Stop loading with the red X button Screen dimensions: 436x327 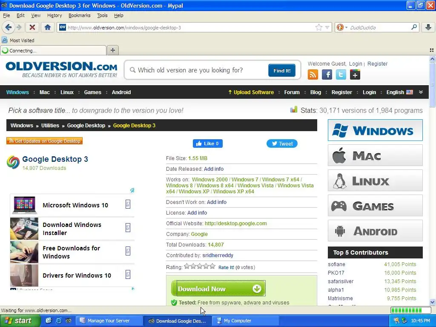32,27
